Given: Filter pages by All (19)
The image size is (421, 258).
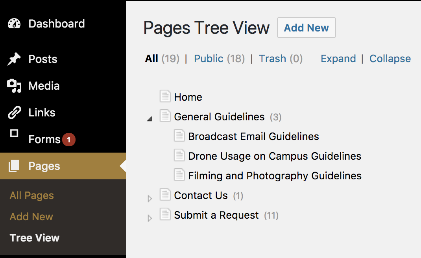Looking at the screenshot, I should (162, 59).
